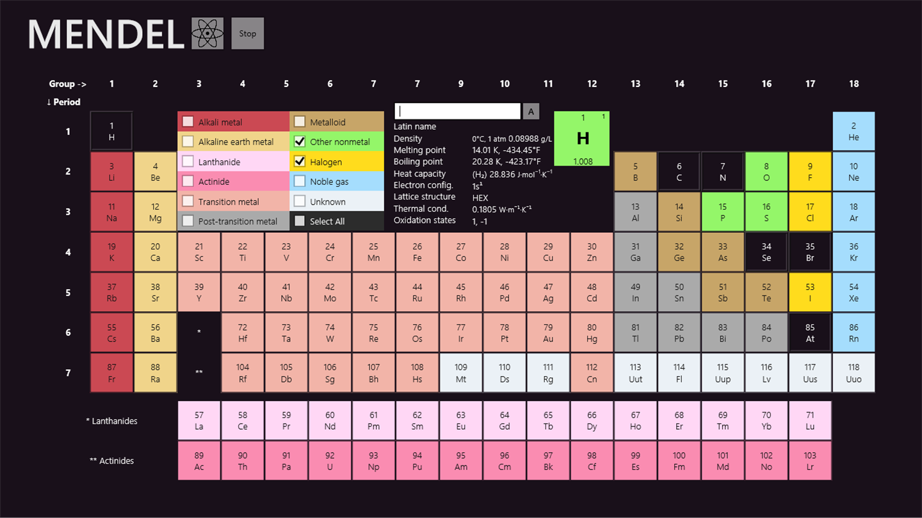Select Krypton tile (36 Kr)
The image size is (922, 518).
(853, 252)
